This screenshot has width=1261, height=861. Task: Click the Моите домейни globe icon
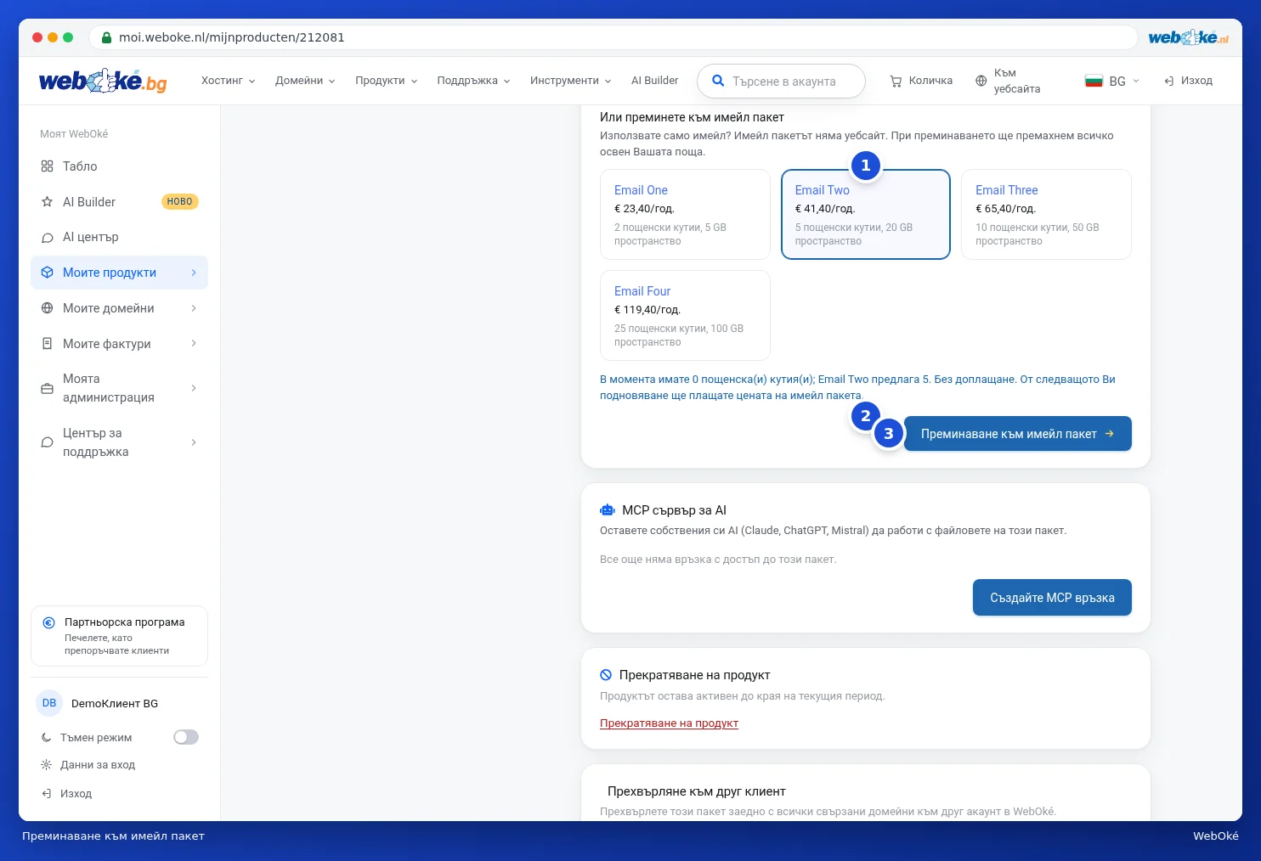tap(47, 308)
